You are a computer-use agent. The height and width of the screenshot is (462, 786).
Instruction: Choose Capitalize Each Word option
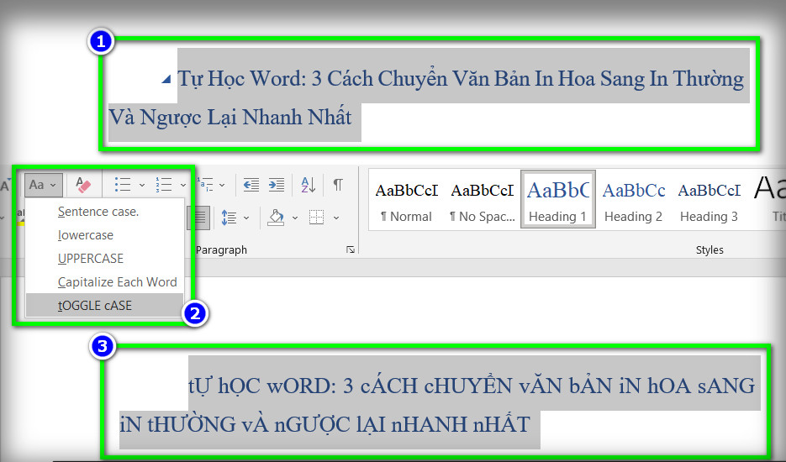click(104, 282)
